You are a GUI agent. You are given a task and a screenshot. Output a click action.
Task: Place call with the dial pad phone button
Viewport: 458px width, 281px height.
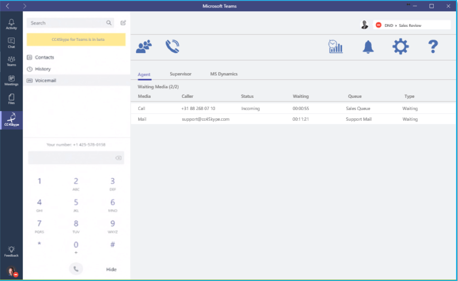(x=76, y=269)
